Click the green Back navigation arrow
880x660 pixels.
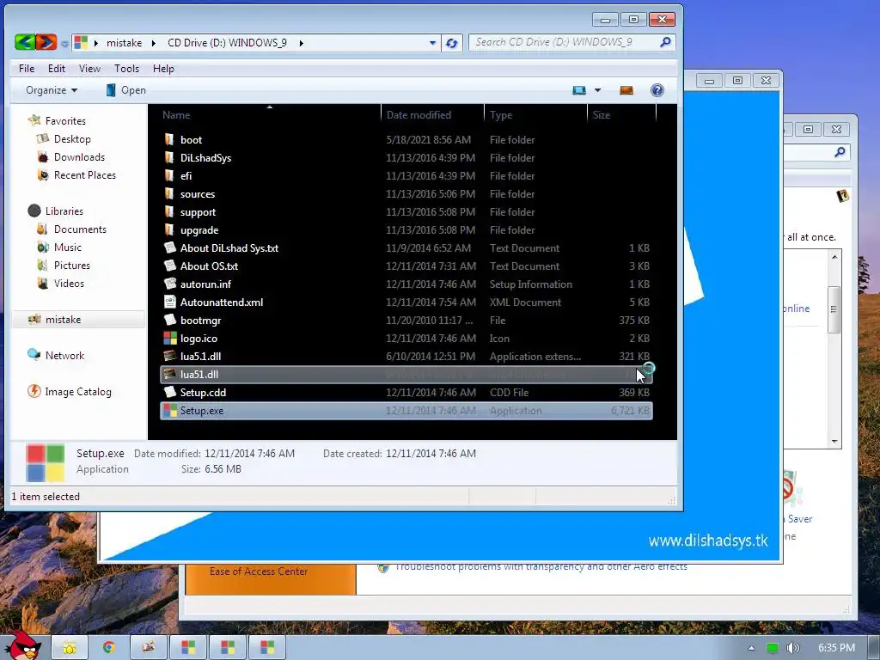click(x=25, y=42)
